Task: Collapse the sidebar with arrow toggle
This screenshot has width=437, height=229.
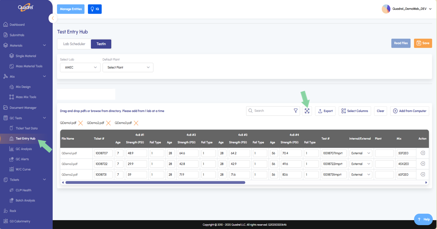Action: pyautogui.click(x=53, y=18)
